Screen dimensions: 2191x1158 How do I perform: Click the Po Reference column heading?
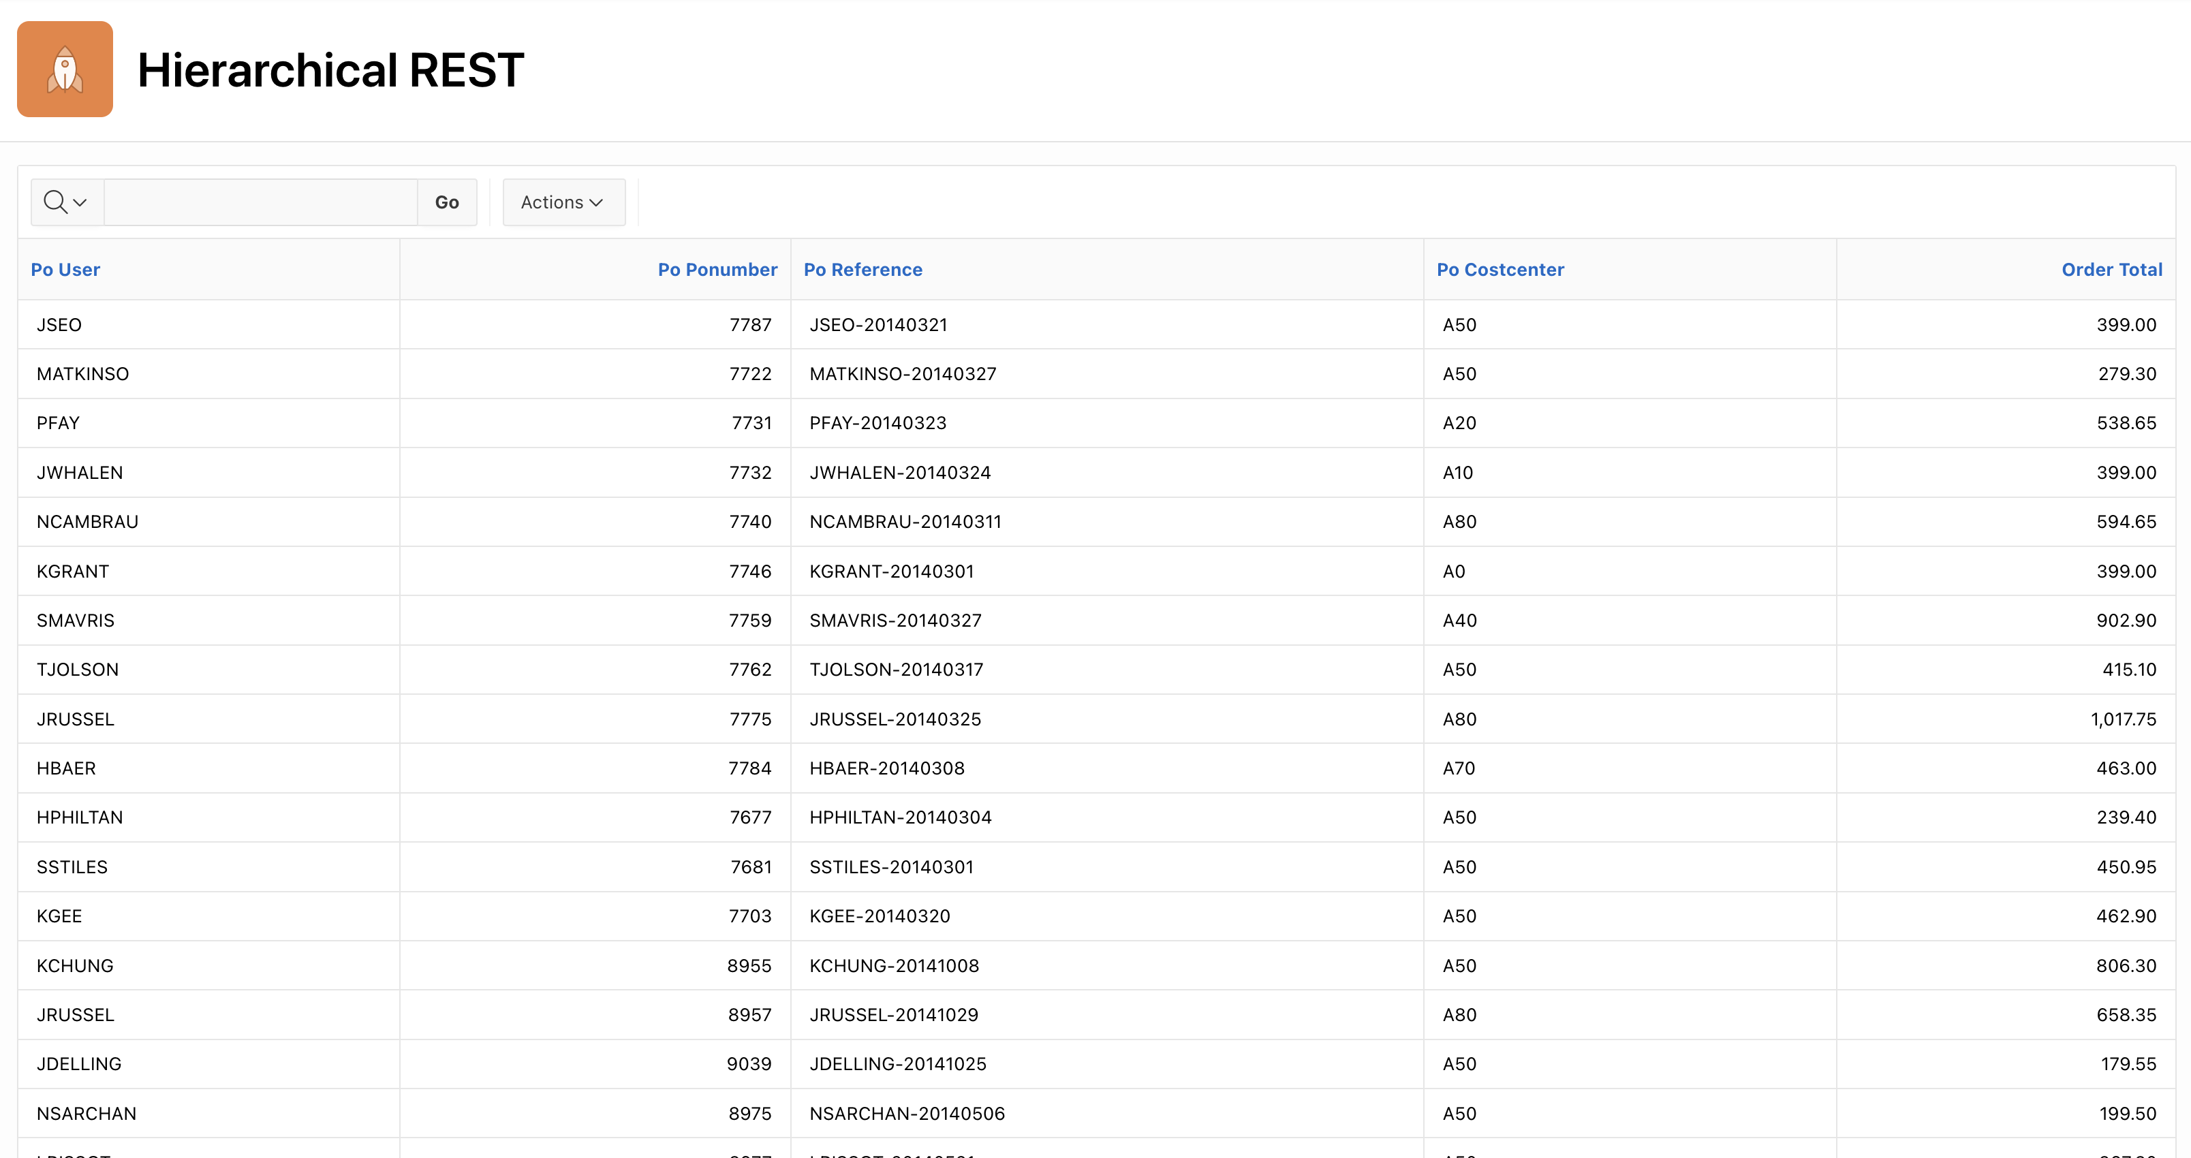(x=863, y=270)
